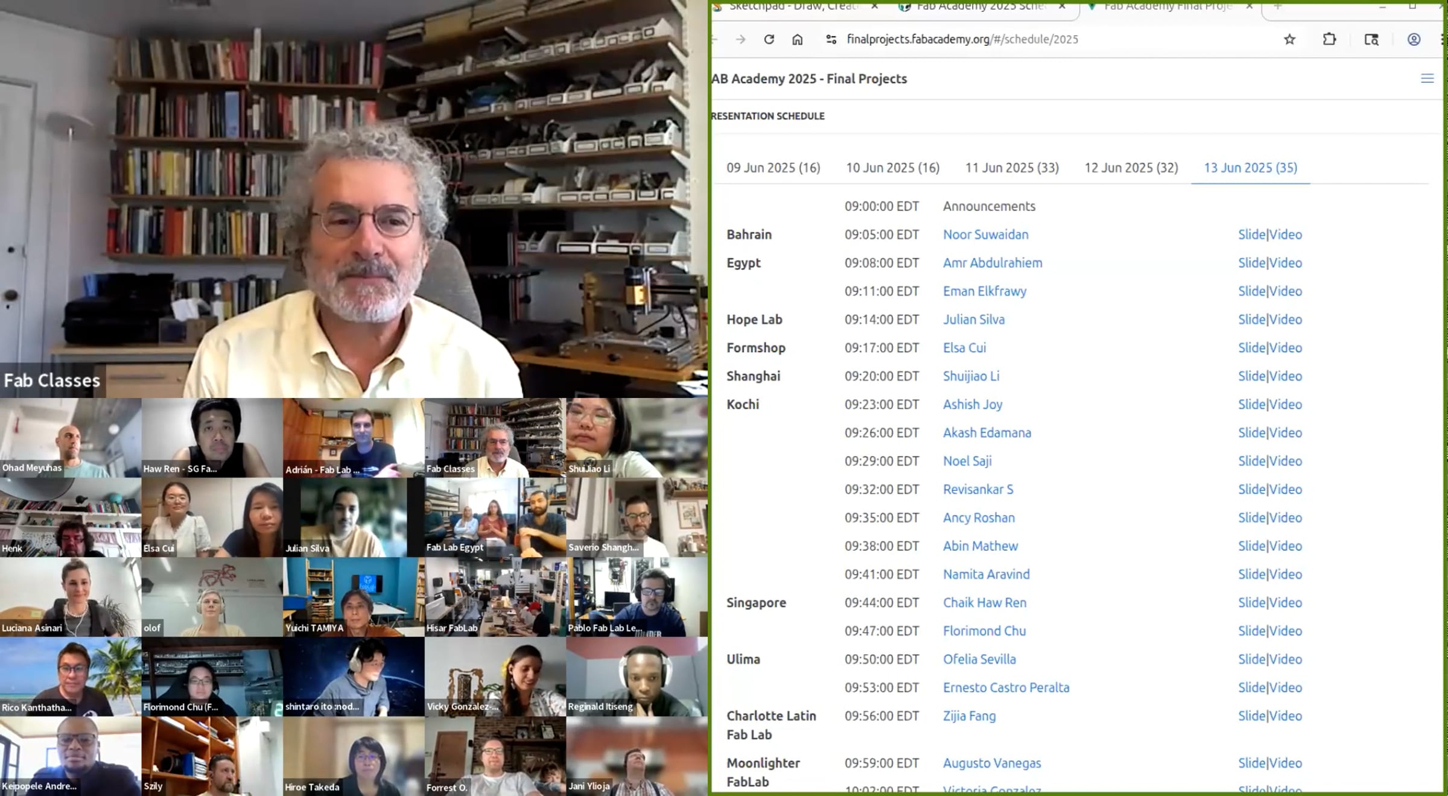Open Augusto Vanegas's project link
The height and width of the screenshot is (796, 1448).
pos(992,763)
